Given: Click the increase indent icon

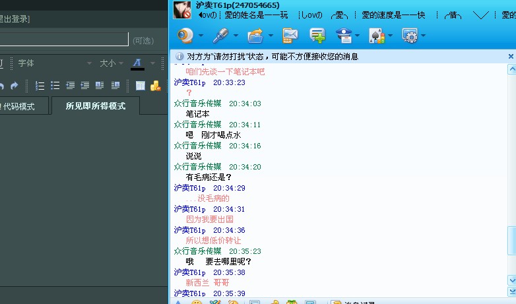Looking at the screenshot, I should [84, 86].
